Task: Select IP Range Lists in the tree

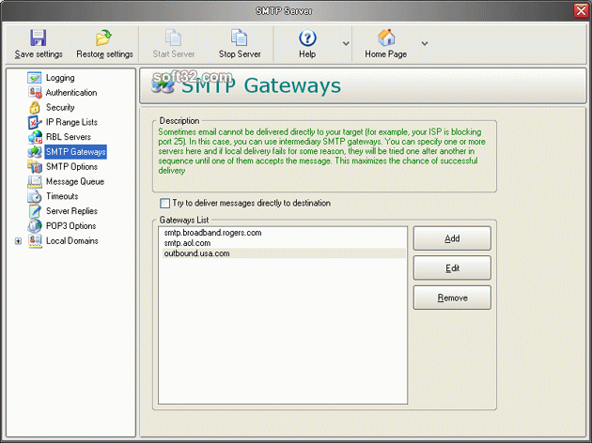Action: pyautogui.click(x=71, y=122)
